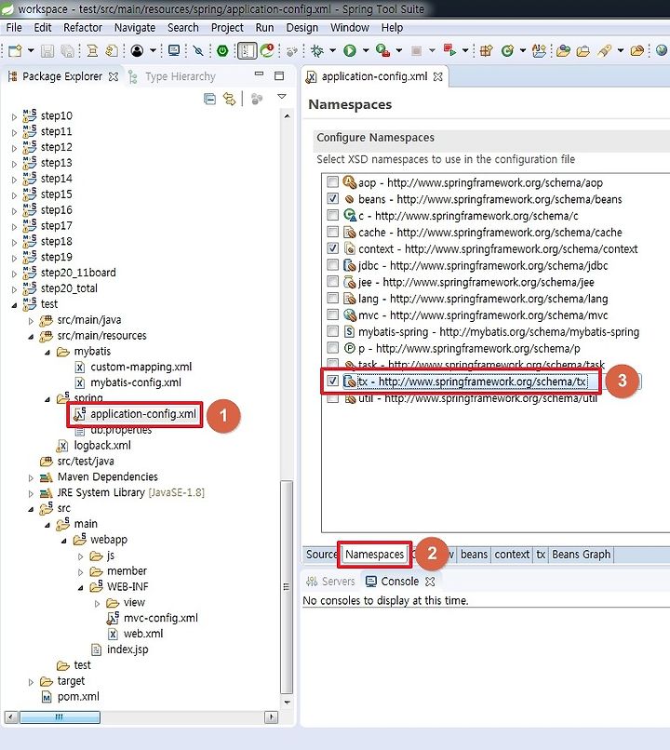Image resolution: width=670 pixels, height=750 pixels.
Task: Click the Spring Boot dashboard power icon
Action: click(222, 50)
